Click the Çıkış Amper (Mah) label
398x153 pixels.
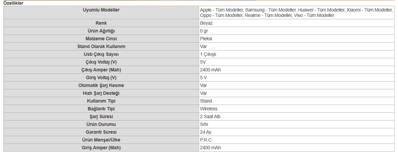[101, 70]
